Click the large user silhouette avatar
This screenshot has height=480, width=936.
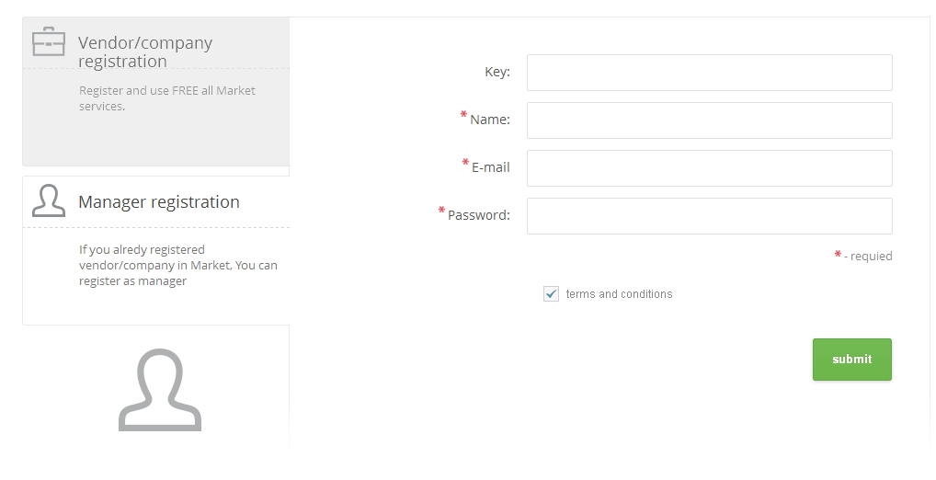pos(160,390)
